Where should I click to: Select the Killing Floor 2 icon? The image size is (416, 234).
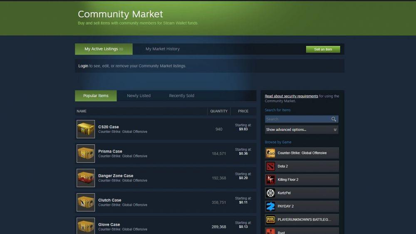(x=270, y=180)
